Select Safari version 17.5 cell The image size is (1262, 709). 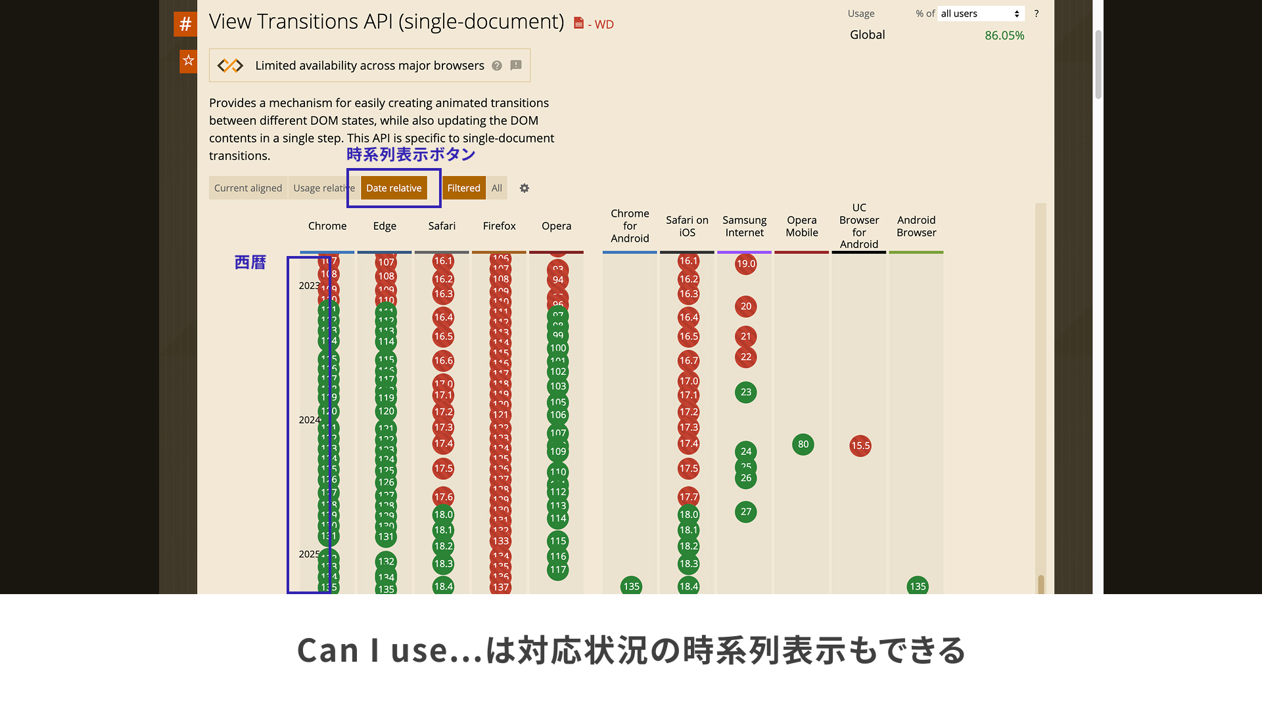pos(443,468)
